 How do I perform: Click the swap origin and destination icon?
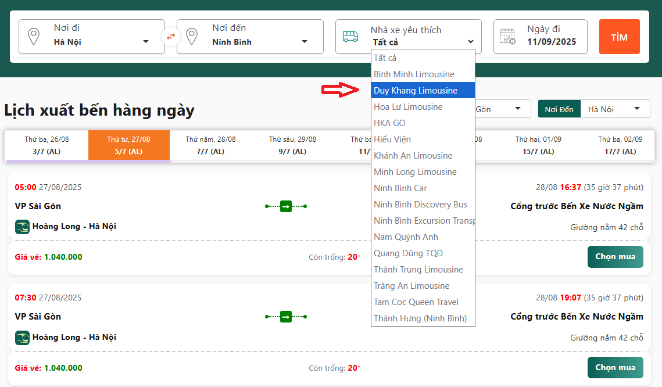[x=171, y=37]
